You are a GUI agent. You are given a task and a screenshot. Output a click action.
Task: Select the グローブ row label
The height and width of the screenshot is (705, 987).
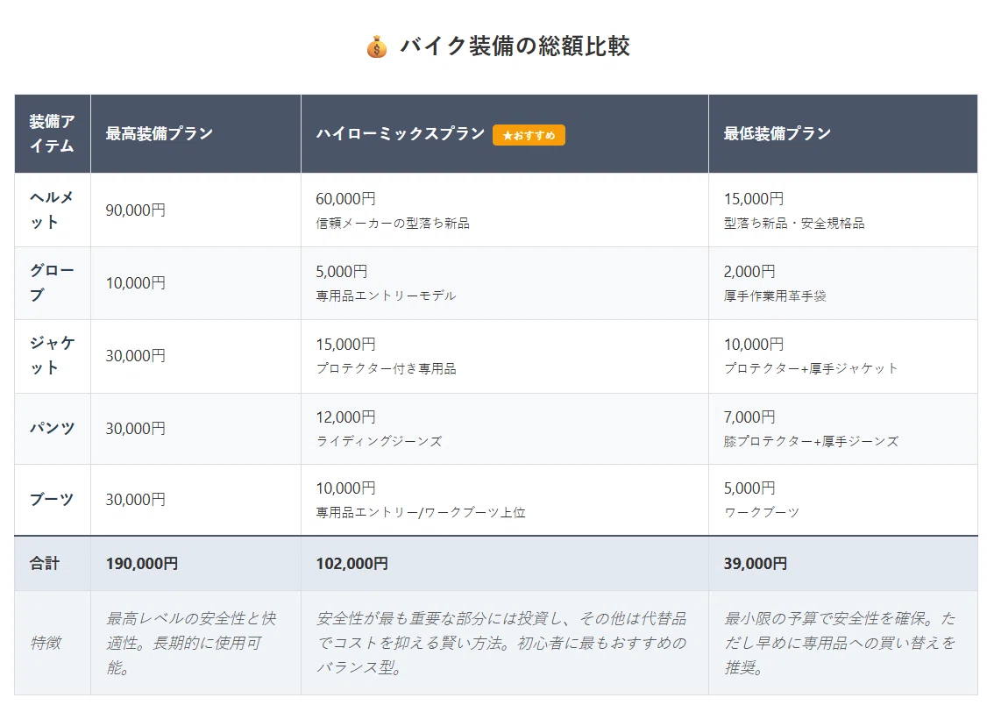point(52,282)
